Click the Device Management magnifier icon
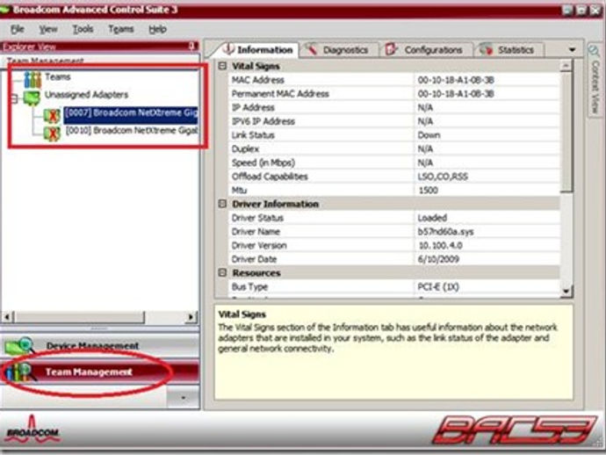Viewport: 606px width, 455px height. [x=19, y=345]
